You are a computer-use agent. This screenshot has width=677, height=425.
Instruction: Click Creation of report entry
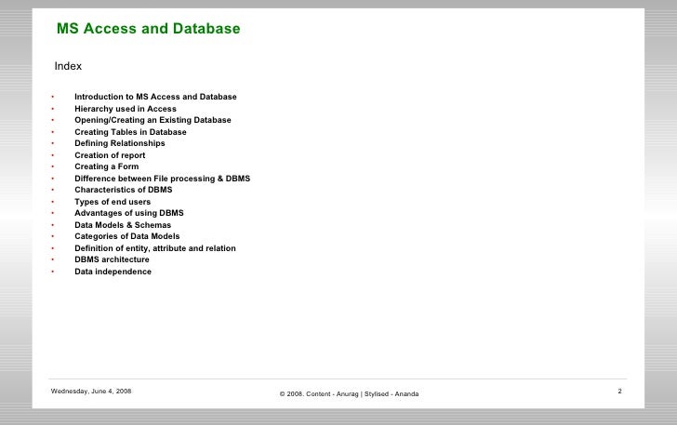click(x=110, y=155)
